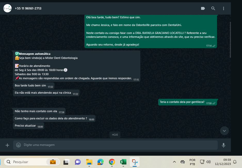
Task: Open the POR PTB language switcher
Action: click(192, 162)
